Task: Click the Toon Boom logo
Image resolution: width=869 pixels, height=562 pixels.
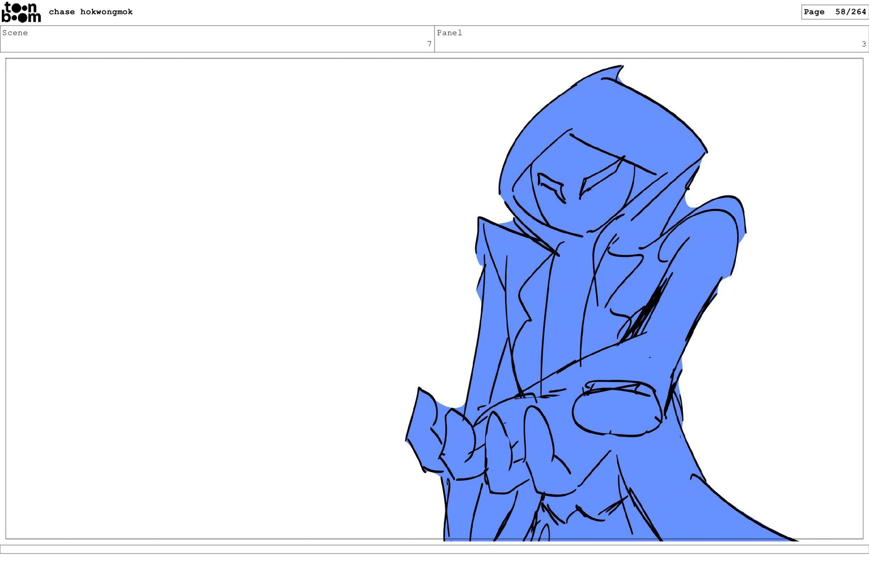Action: [21, 12]
